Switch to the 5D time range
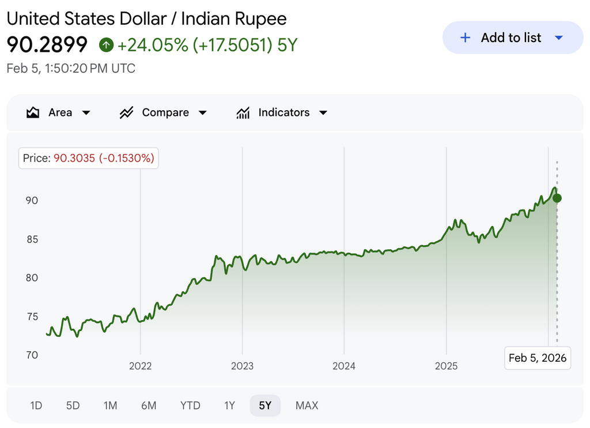 pyautogui.click(x=73, y=406)
